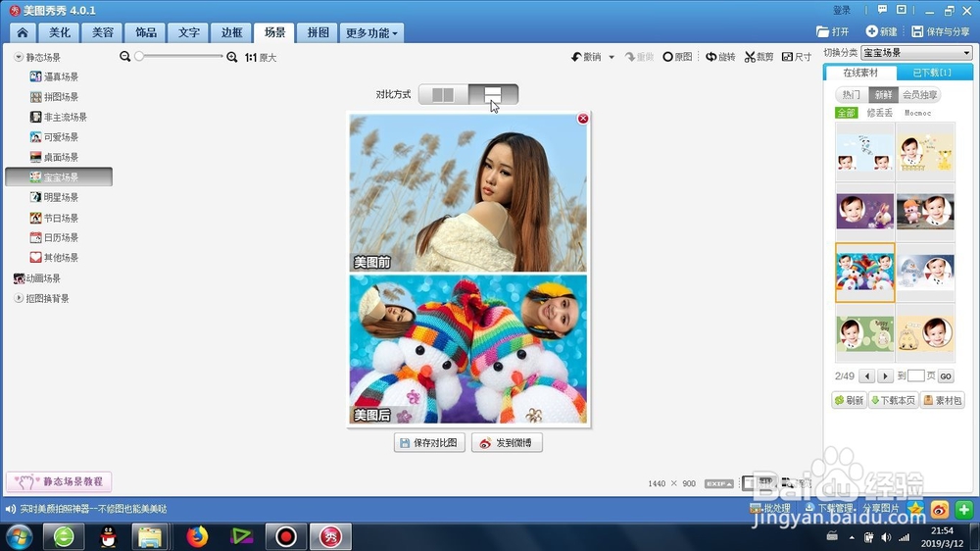Filter materials by 新鲜 newest
The image size is (980, 551).
click(883, 94)
